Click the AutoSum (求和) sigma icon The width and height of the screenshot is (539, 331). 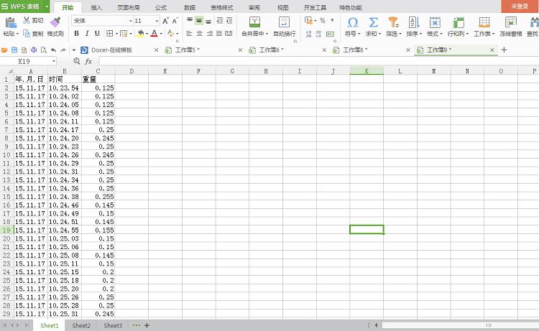tap(374, 22)
